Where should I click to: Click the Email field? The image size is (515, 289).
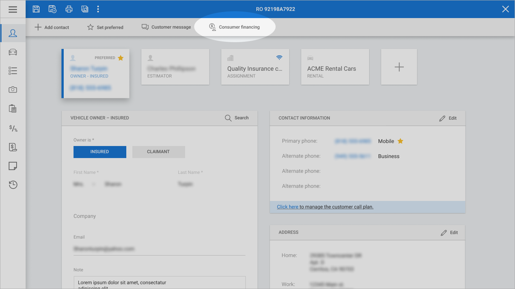point(159,249)
